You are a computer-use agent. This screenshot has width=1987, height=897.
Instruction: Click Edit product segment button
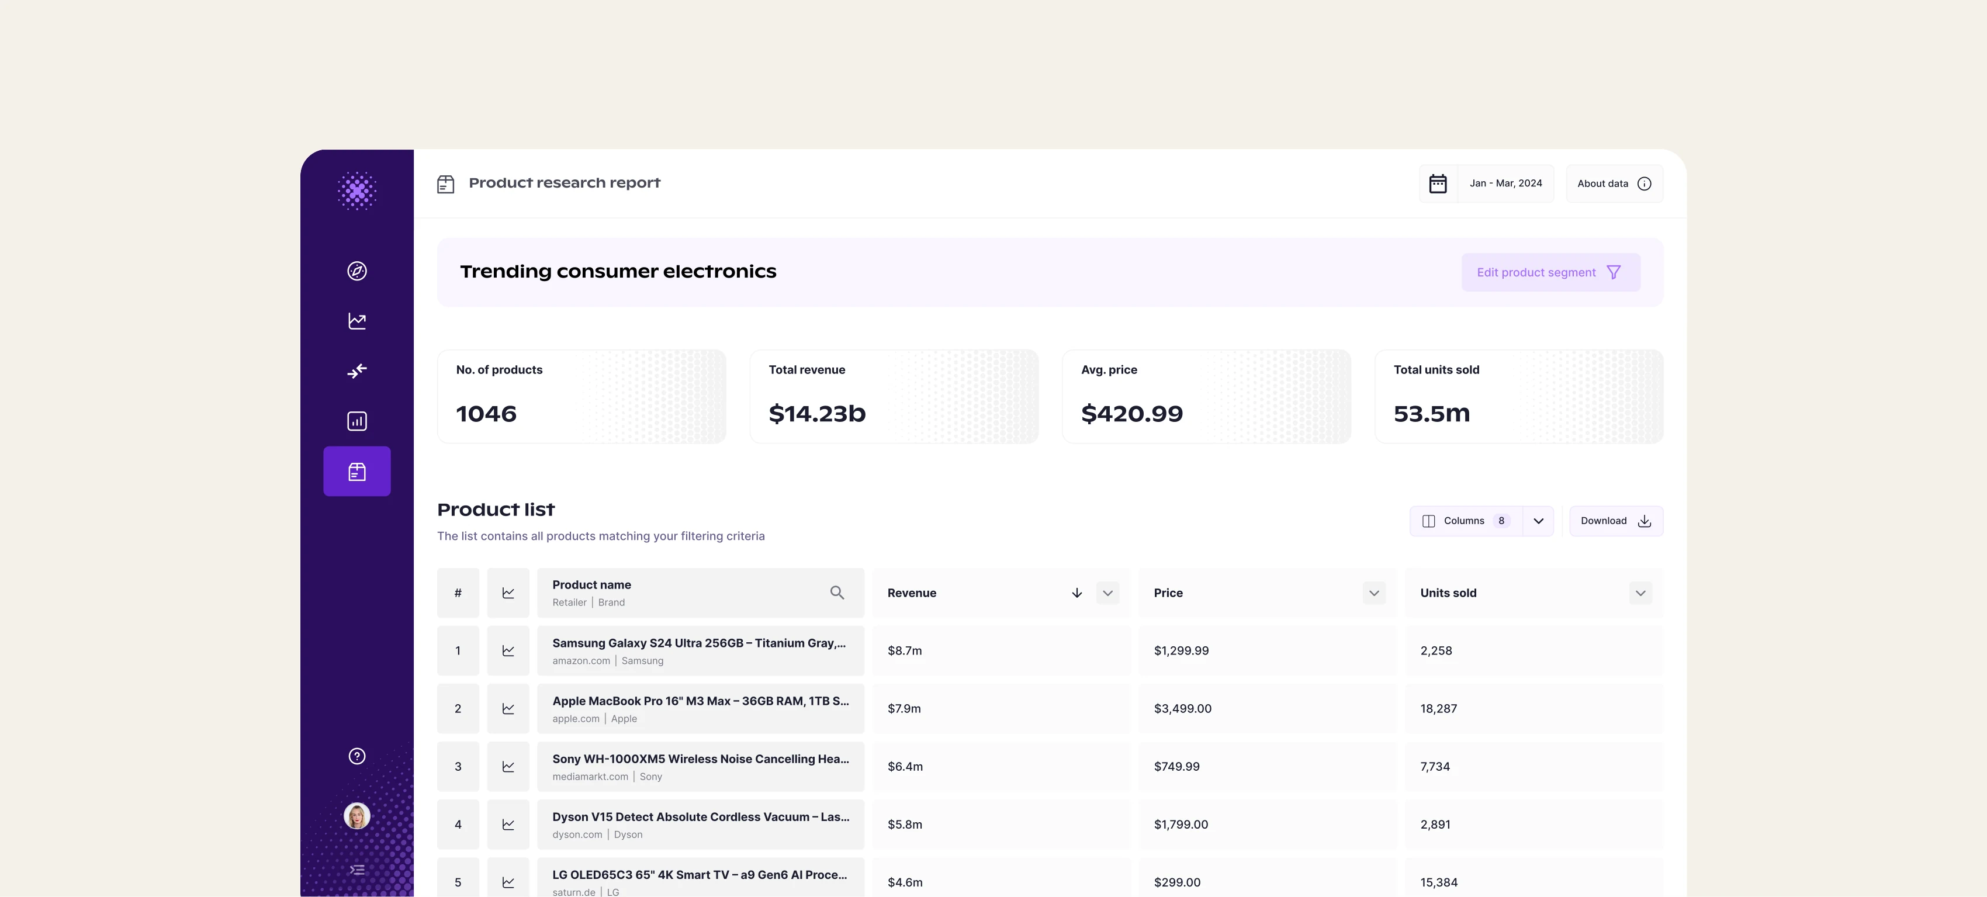click(1550, 272)
